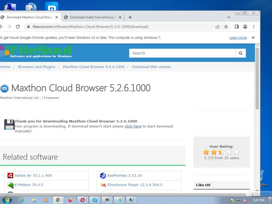The image size is (272, 204).
Task: Open the Chrome three-dot menu
Action: click(x=254, y=27)
